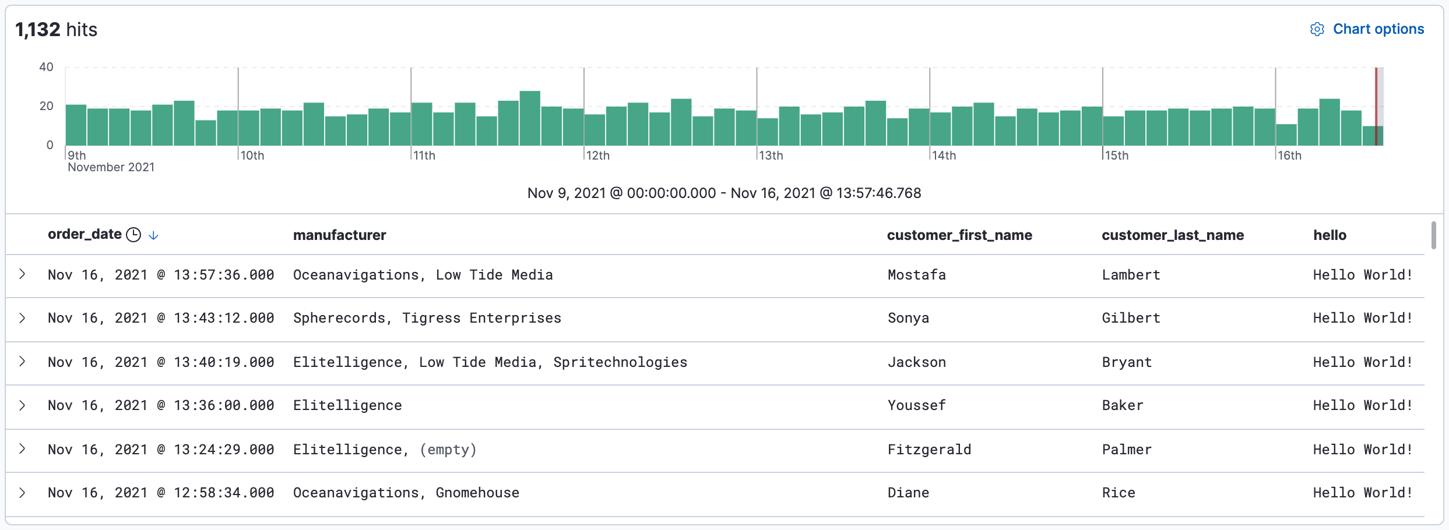Screen dimensions: 1449x530
Task: Click the manufacturer column header
Action: pyautogui.click(x=340, y=235)
